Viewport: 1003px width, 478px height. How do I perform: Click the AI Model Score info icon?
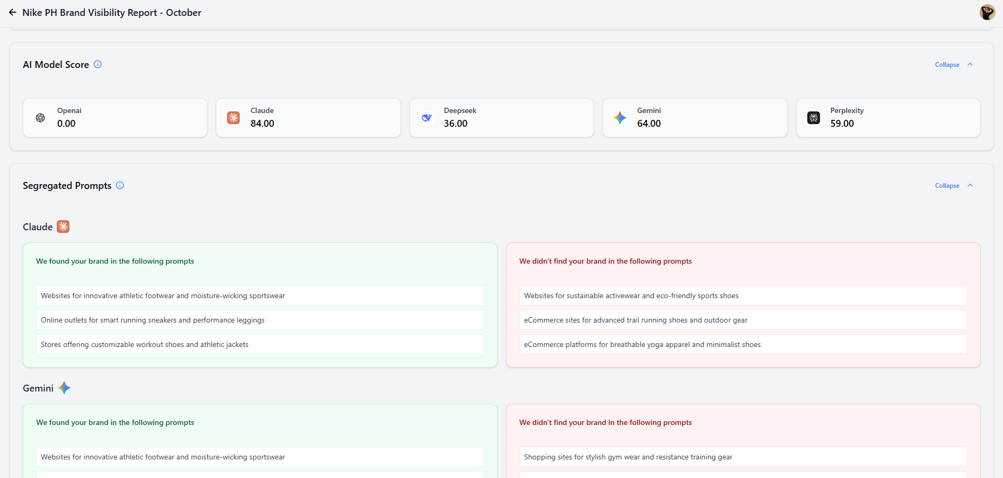click(x=98, y=64)
